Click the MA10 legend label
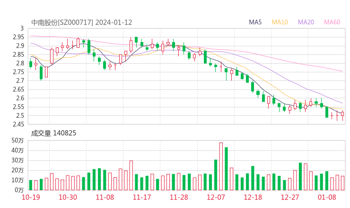 (x=280, y=22)
